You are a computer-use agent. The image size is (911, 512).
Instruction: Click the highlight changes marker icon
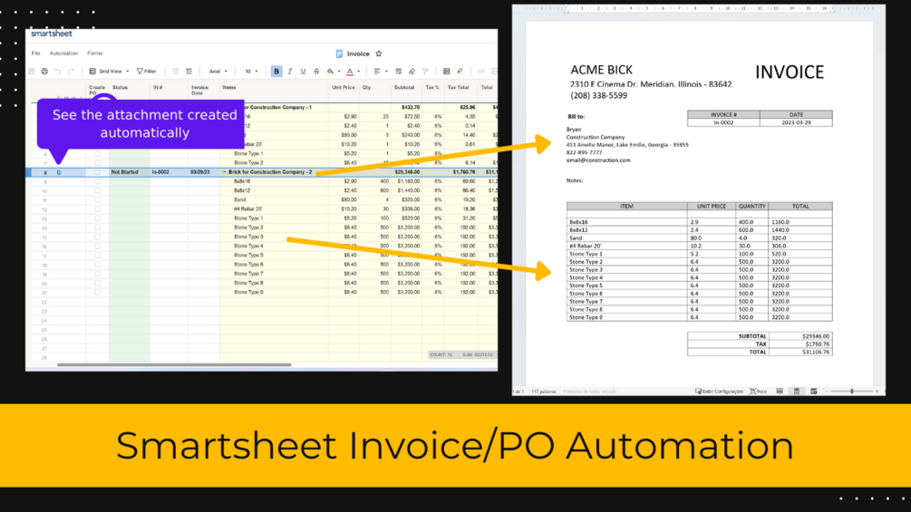click(x=460, y=72)
